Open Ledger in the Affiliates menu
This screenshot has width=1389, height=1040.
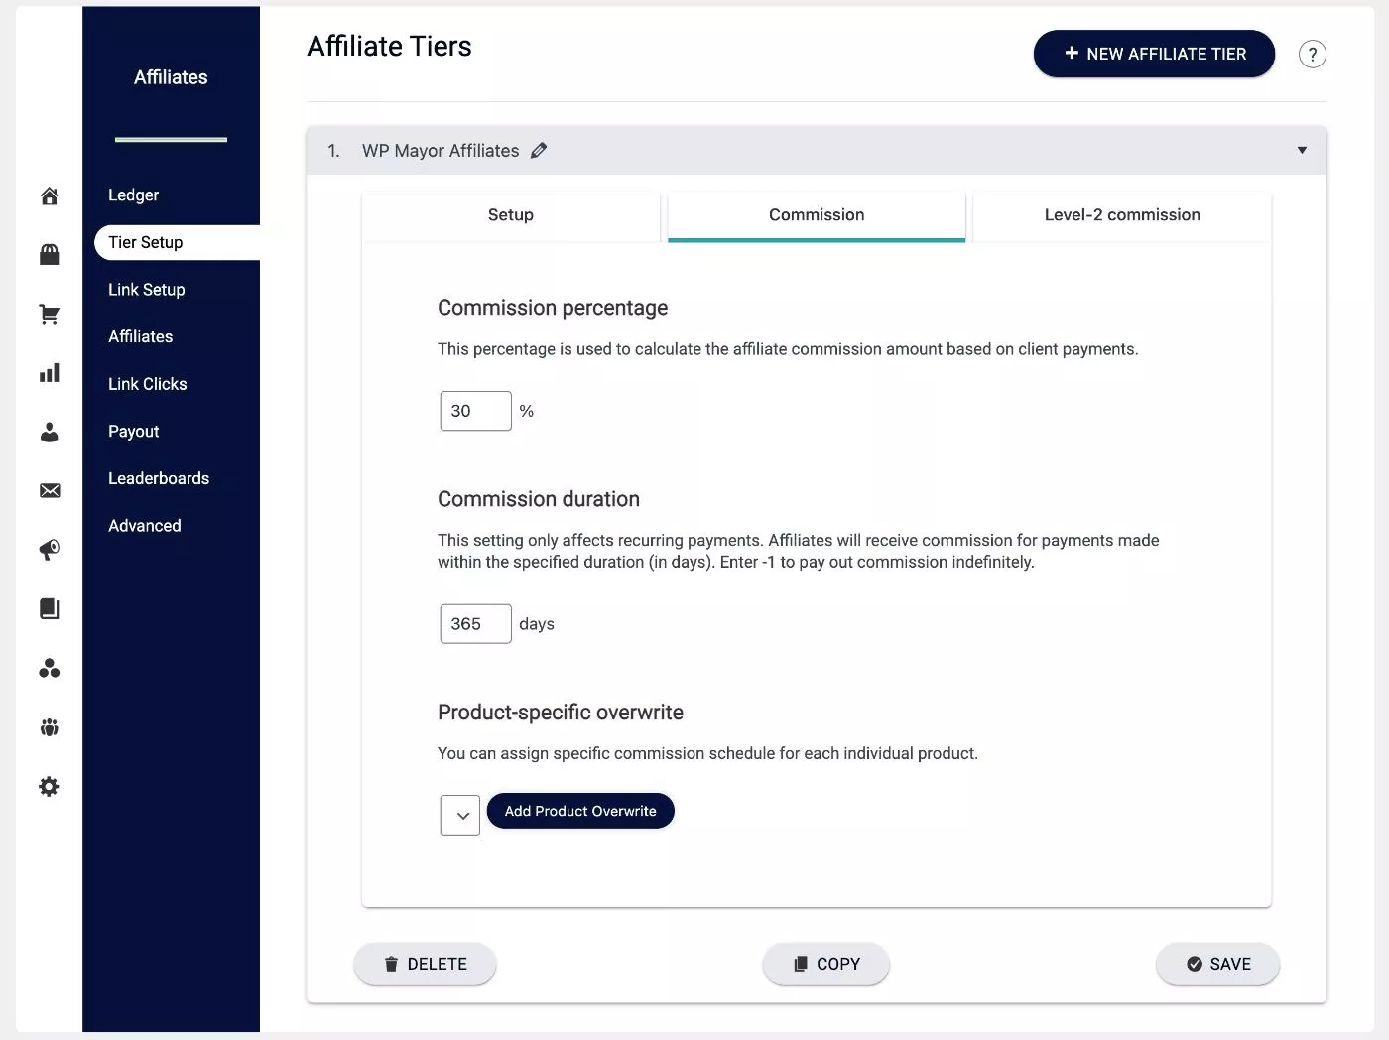pos(134,195)
